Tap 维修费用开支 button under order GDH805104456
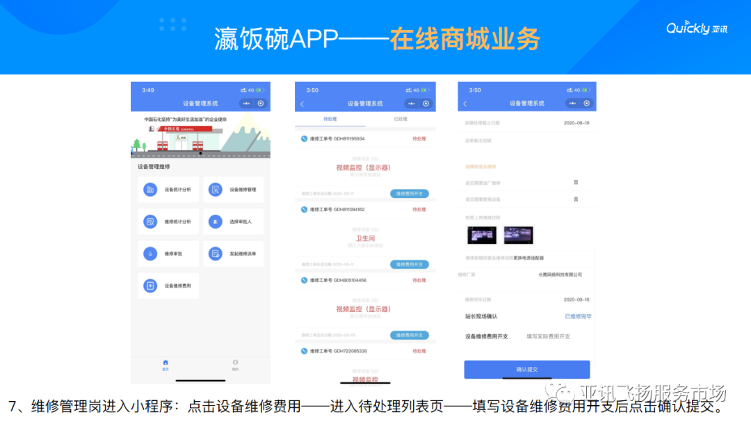This screenshot has height=426, width=751. pyautogui.click(x=410, y=336)
